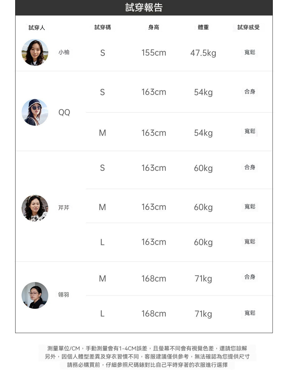Click 芹芹's curly-haired avatar photo
This screenshot has height=385, width=288.
(35, 208)
